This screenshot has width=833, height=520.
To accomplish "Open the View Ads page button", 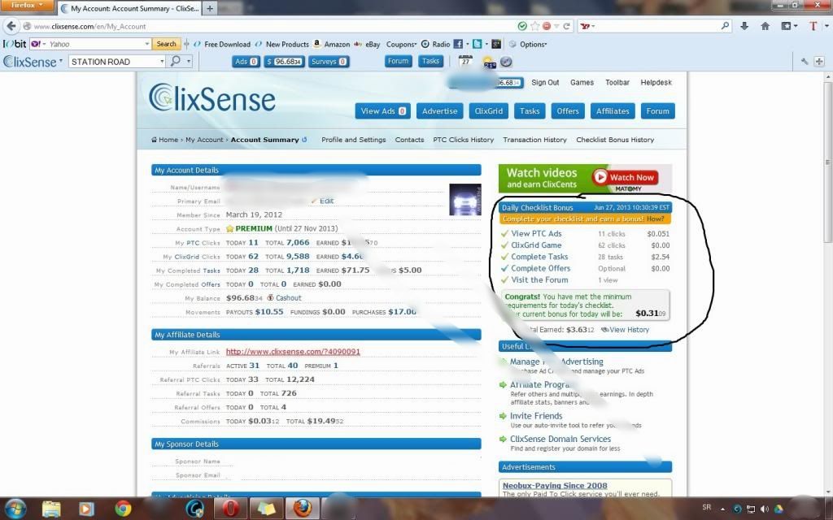I will [x=383, y=110].
